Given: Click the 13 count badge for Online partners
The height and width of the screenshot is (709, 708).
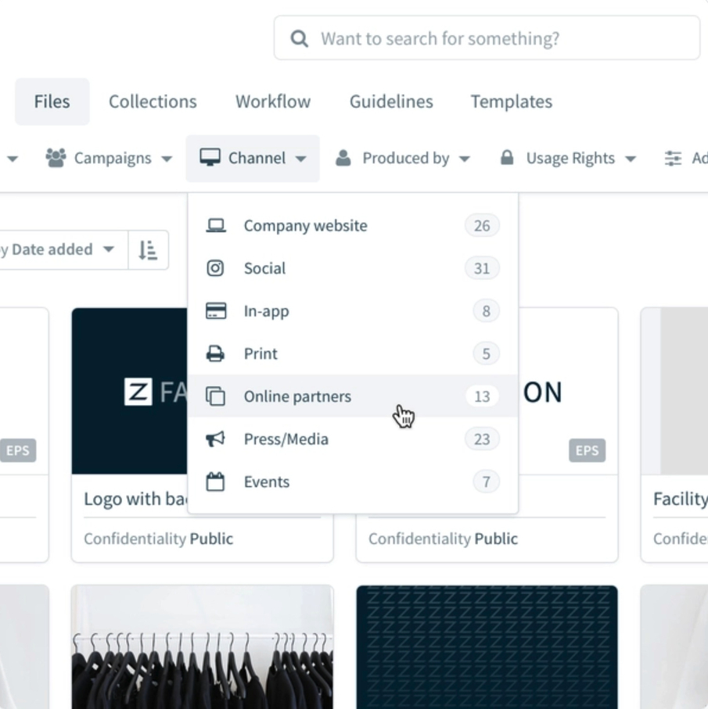Looking at the screenshot, I should pyautogui.click(x=482, y=396).
